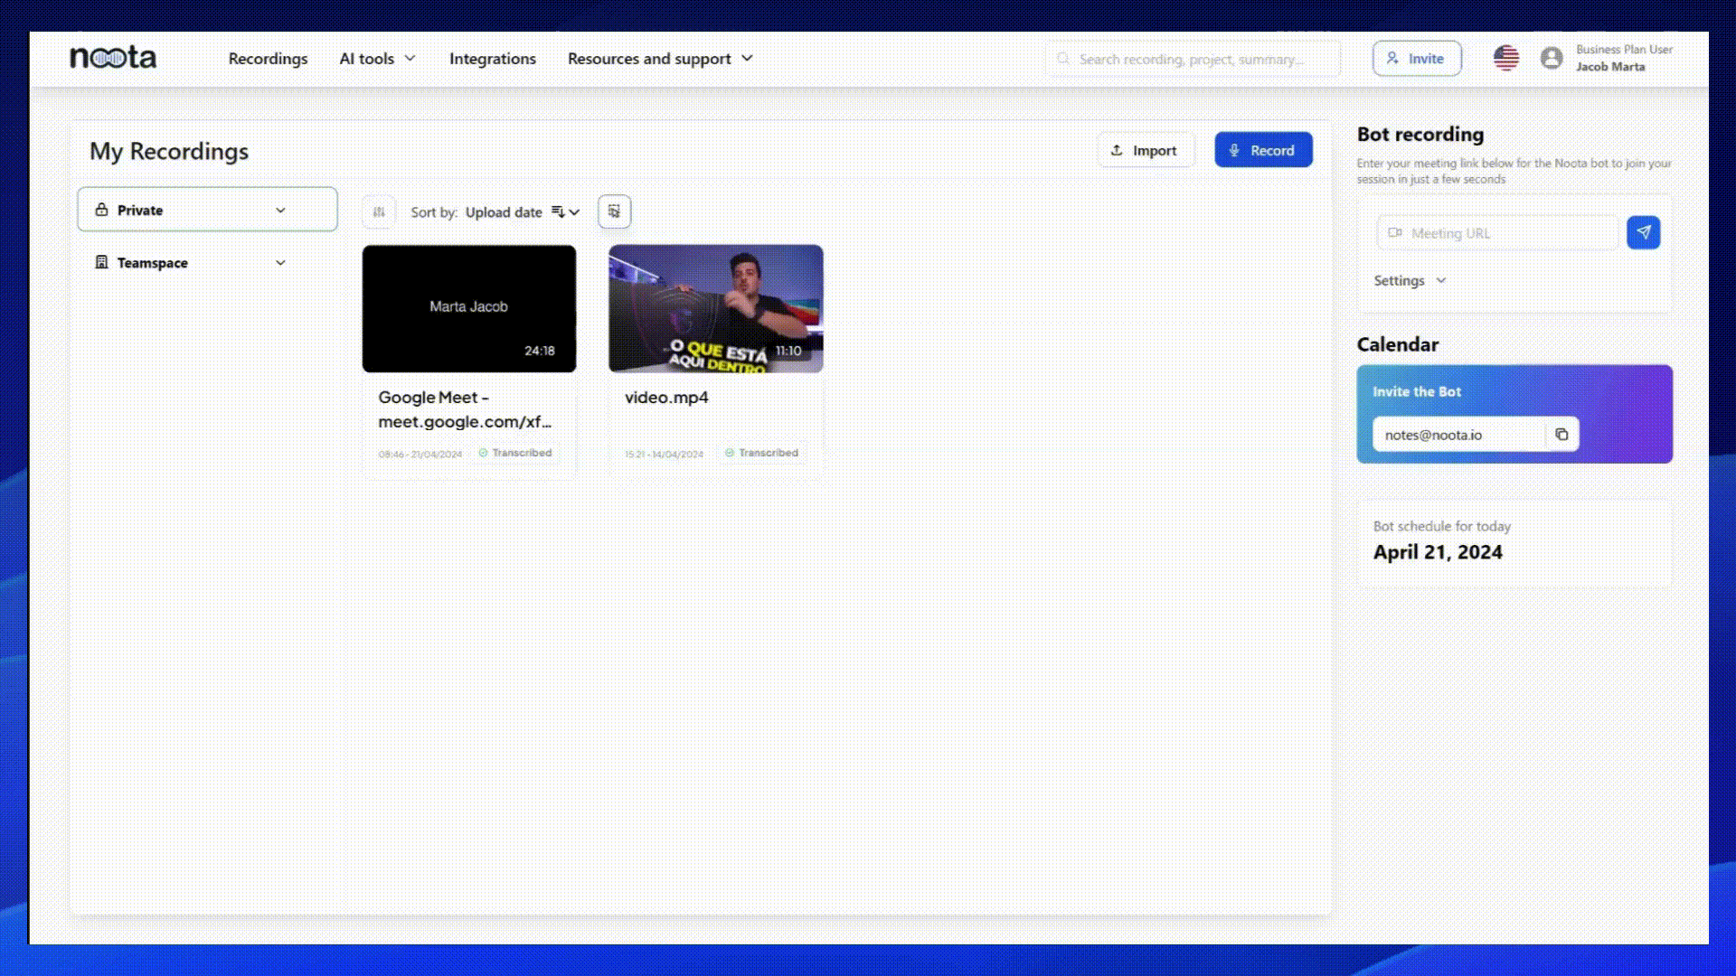Click the filter sliders icon
1736x976 pixels.
[379, 211]
